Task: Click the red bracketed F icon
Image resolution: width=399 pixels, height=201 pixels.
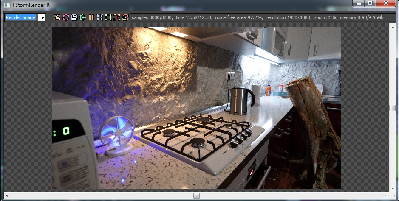Action: tap(116, 17)
